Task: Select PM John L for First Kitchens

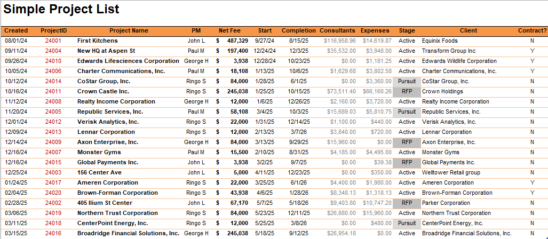Action: click(x=196, y=41)
